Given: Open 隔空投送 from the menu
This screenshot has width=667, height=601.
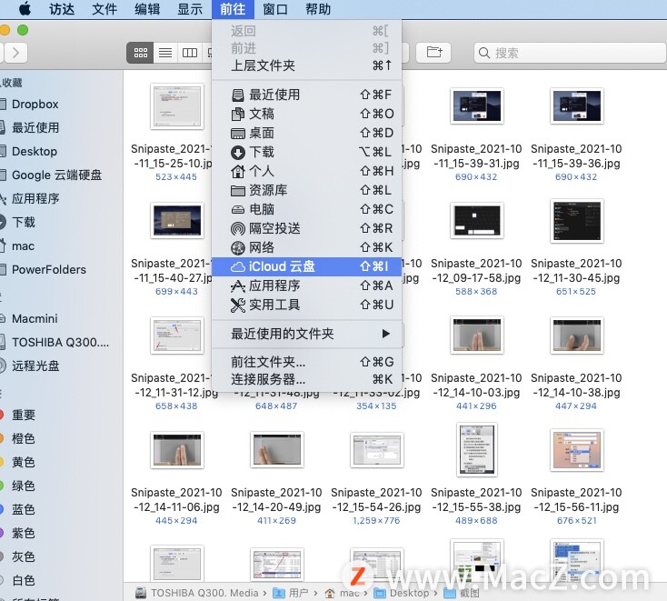Looking at the screenshot, I should point(307,228).
